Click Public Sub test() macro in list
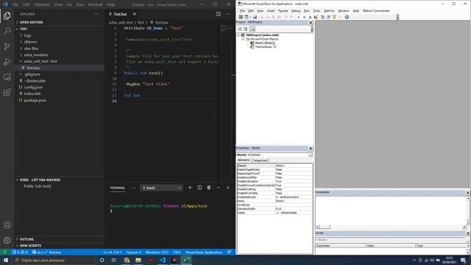 point(38,186)
